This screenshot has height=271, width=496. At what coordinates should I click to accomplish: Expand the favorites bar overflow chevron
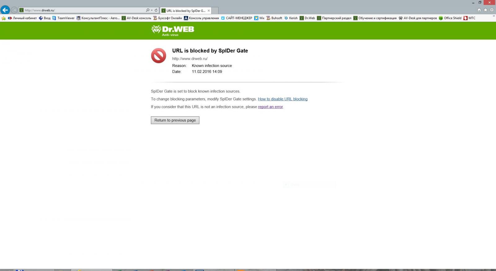(494, 16)
